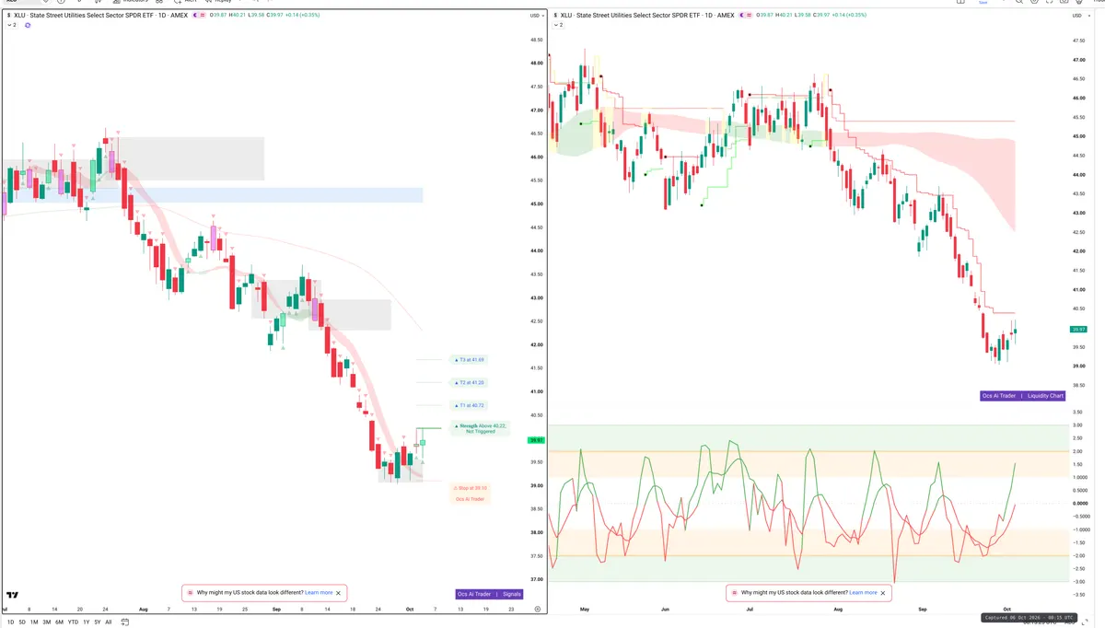This screenshot has height=628, width=1105.
Task: Select the All time range
Action: [109, 622]
